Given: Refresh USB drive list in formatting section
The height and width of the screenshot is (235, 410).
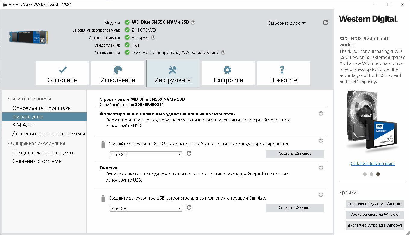Looking at the screenshot, I should (x=189, y=154).
